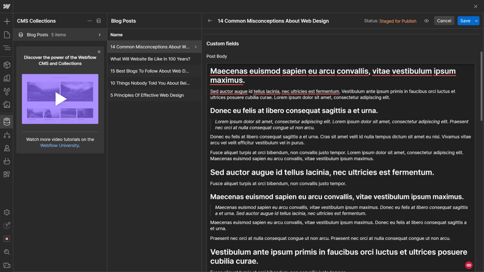Open the Save options dropdown arrow
The image size is (484, 272).
tap(477, 21)
